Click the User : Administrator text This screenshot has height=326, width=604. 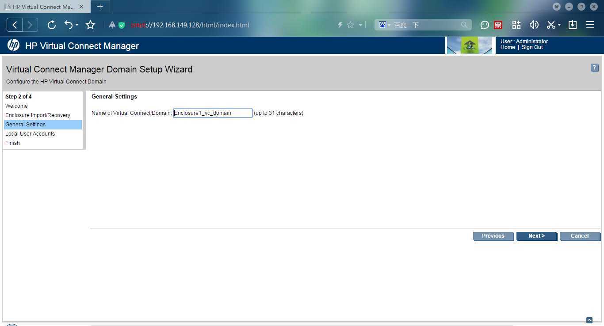point(524,42)
